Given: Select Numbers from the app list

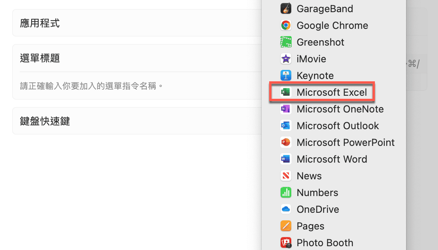Looking at the screenshot, I should 333,193.
